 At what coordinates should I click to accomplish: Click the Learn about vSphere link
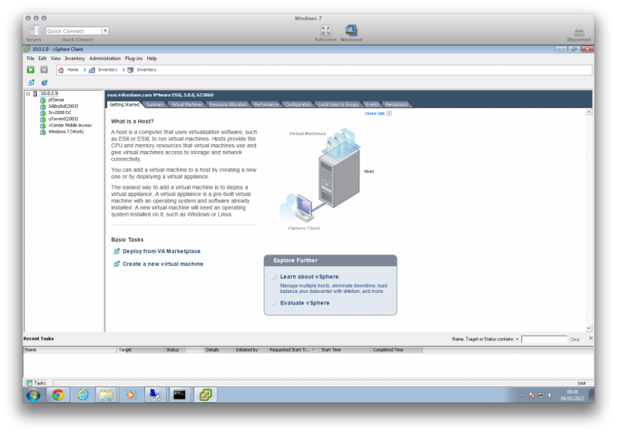click(309, 277)
